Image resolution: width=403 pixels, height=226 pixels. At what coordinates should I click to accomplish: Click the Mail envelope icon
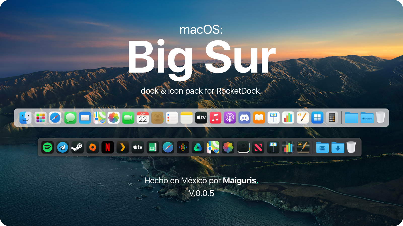pyautogui.click(x=85, y=118)
